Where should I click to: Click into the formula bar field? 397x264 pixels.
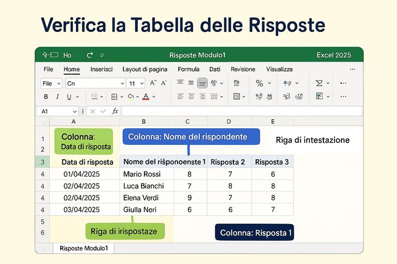[241, 111]
